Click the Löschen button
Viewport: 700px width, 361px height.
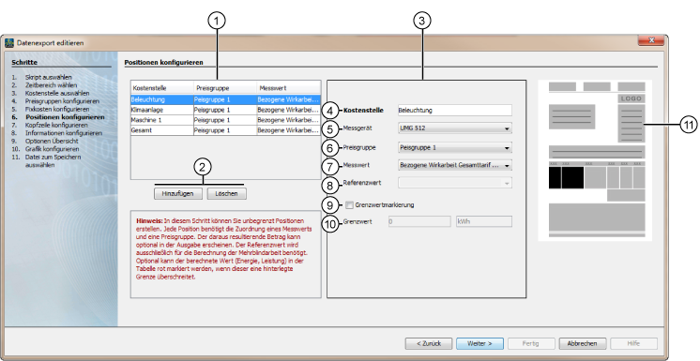(226, 194)
